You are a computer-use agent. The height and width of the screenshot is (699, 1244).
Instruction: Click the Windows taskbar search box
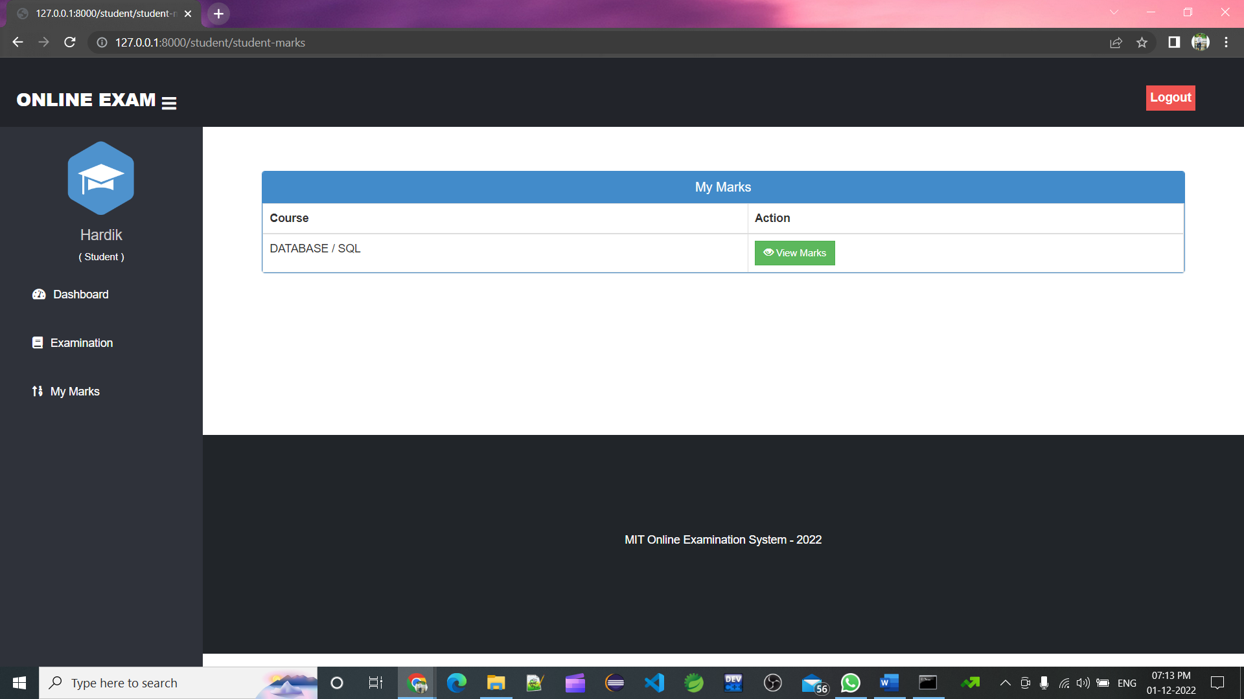[178, 683]
